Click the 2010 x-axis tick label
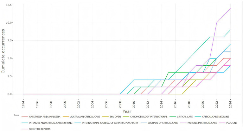Viewport: 243px width, 132px height. point(134,104)
